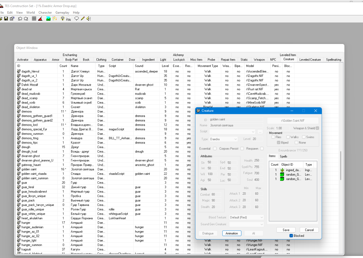This screenshot has width=363, height=258.
Task: Enable the Respawn checkbox
Action: coord(262,149)
